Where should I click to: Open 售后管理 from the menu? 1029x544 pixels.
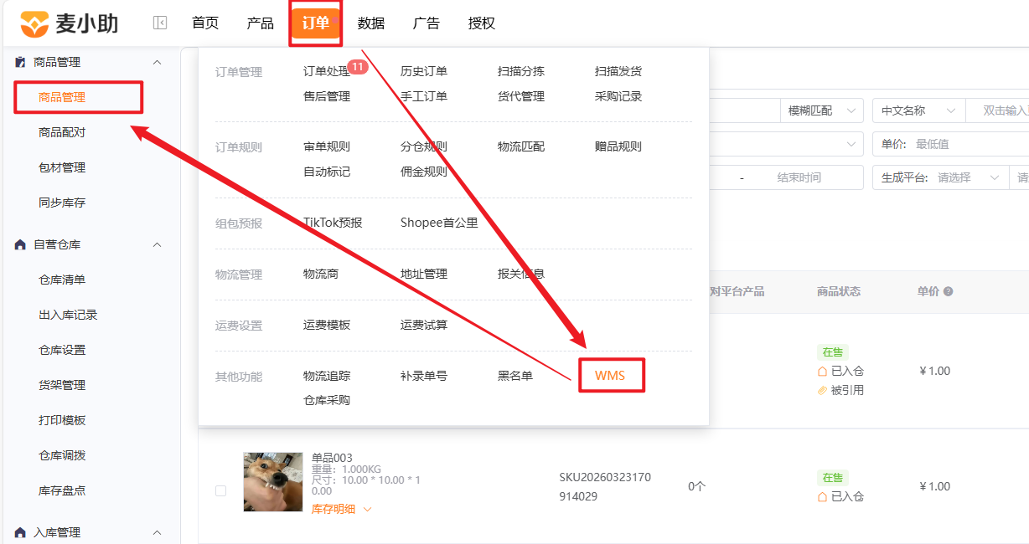pyautogui.click(x=327, y=97)
